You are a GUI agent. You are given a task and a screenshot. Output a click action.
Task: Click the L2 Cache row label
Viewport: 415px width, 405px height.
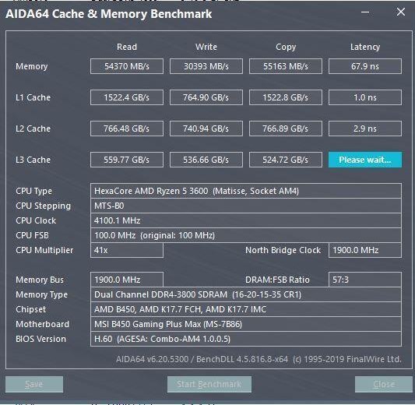point(33,129)
